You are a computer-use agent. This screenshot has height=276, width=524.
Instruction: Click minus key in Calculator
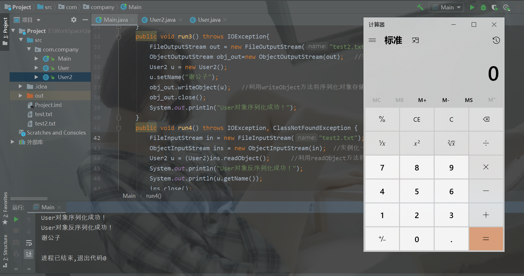tap(486, 191)
